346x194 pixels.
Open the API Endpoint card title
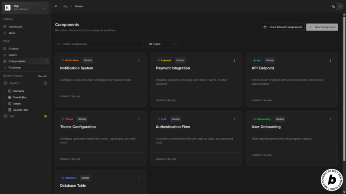[263, 68]
